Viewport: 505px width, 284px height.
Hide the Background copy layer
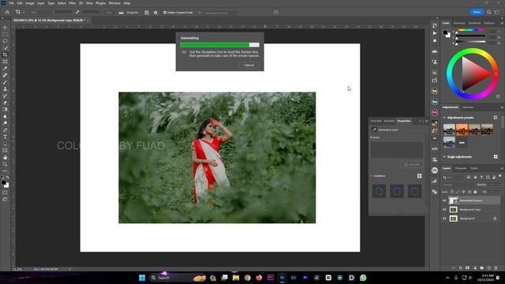[x=444, y=210]
